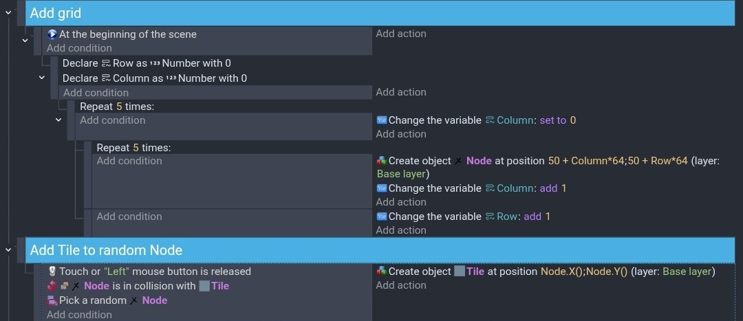Click the Node.X();Node.Y() position parameter
Viewport: 743px width, 321px height.
pyautogui.click(x=584, y=272)
